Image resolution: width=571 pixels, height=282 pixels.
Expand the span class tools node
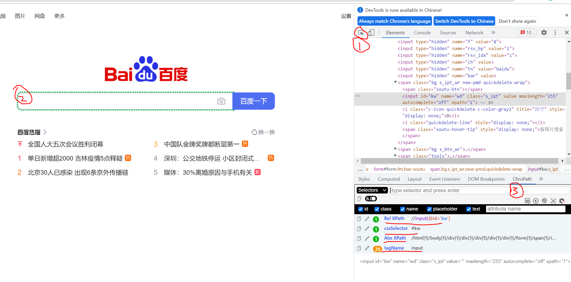[x=395, y=156]
